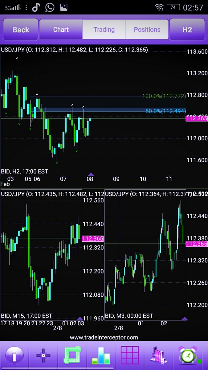Image resolution: width=208 pixels, height=370 pixels.
Task: Select the BID, H2, 17:00 EST label
Action: click(25, 171)
